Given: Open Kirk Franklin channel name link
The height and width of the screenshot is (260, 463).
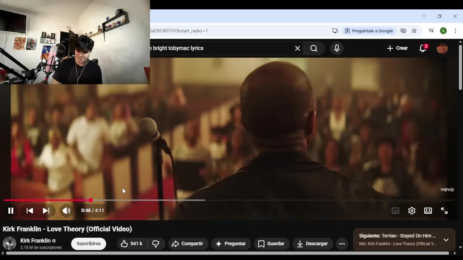Looking at the screenshot, I should [x=35, y=240].
